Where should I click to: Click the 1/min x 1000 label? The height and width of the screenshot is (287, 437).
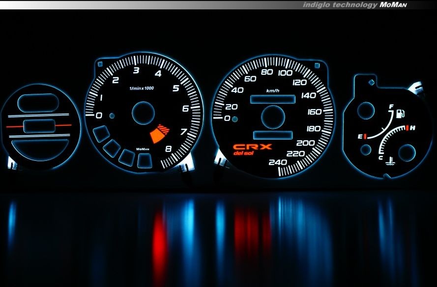pyautogui.click(x=141, y=88)
